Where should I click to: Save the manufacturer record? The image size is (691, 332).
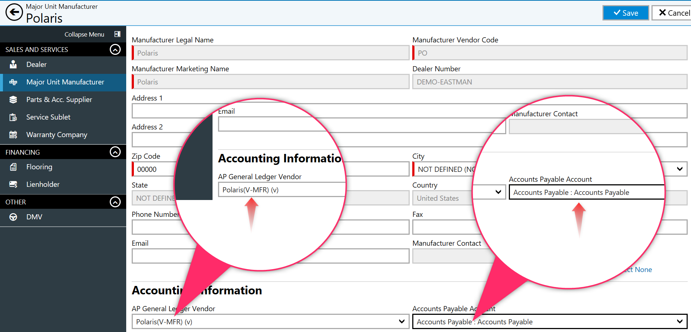click(x=626, y=13)
